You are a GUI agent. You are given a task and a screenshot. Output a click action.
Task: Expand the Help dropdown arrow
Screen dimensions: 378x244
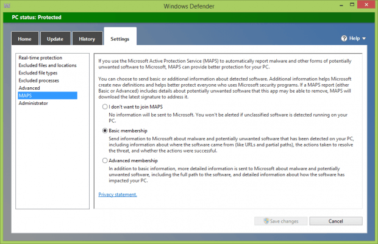364,38
